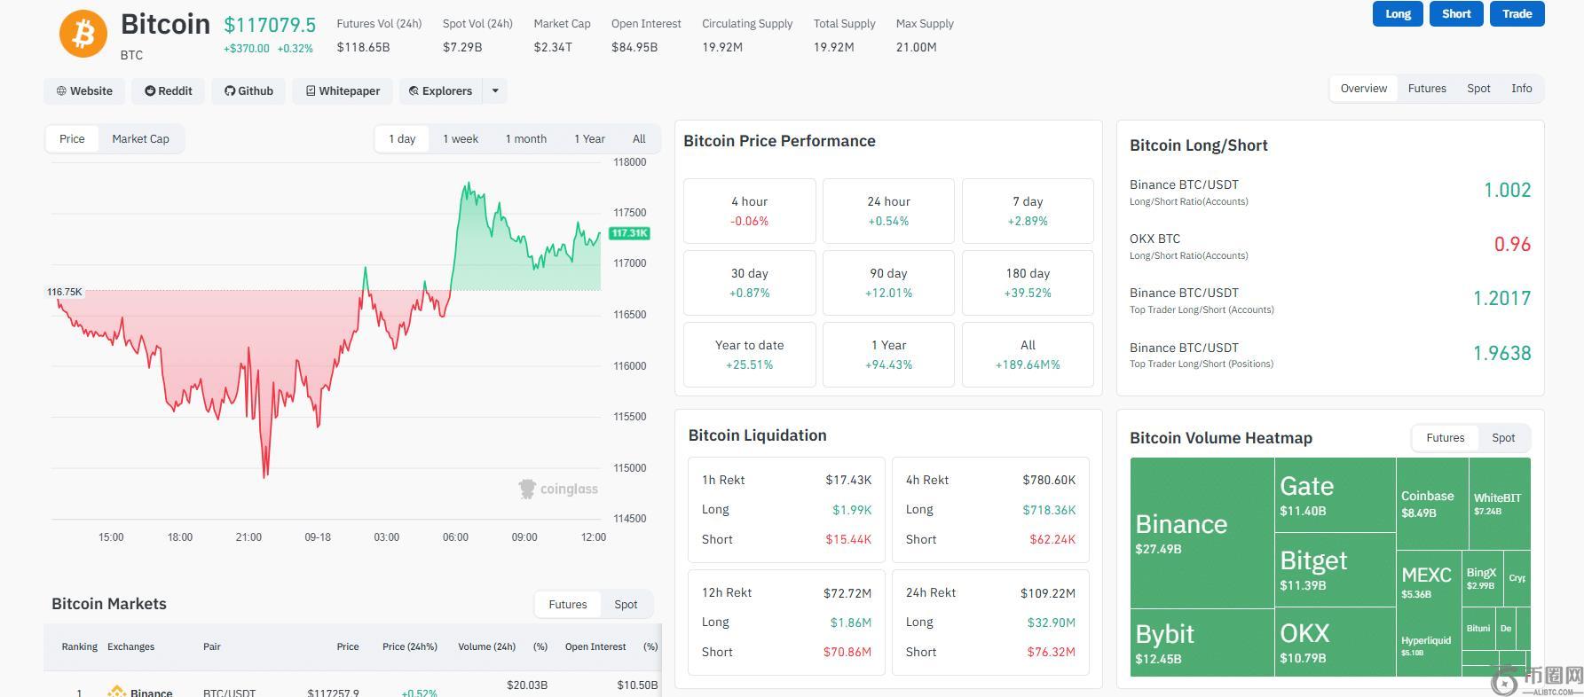Screen dimensions: 1584x697
Task: Open the Whitepaper document button
Action: (343, 90)
